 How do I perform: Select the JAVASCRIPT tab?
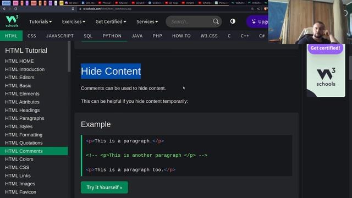click(x=60, y=36)
